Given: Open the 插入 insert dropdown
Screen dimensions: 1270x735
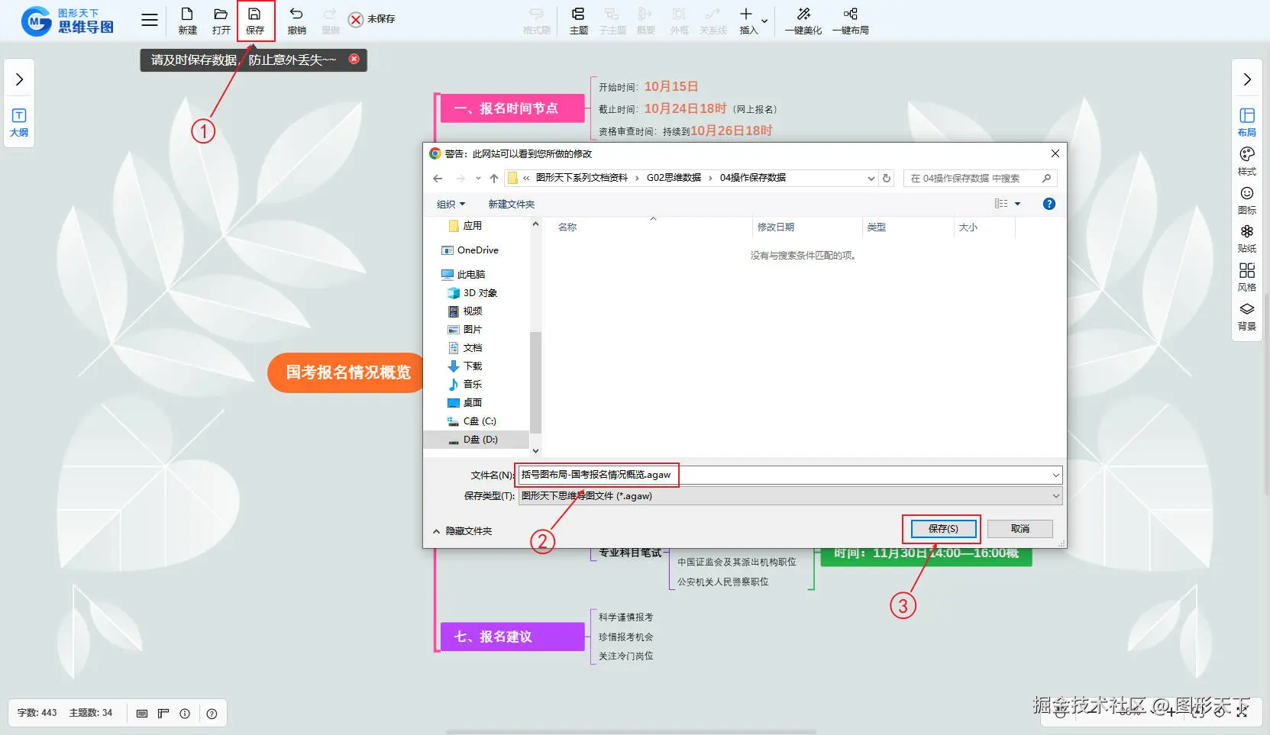Looking at the screenshot, I should tap(751, 21).
